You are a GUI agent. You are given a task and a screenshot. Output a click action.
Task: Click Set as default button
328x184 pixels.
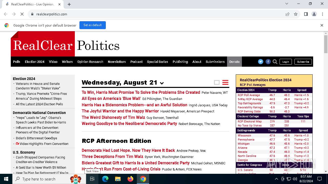click(x=93, y=25)
